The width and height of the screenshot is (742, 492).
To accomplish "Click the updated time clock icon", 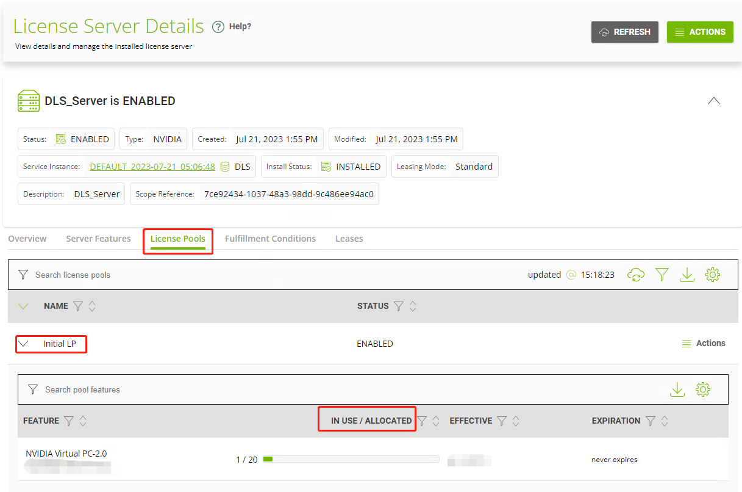I will (571, 275).
